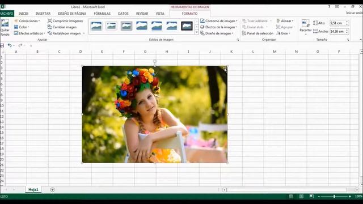This screenshot has height=204, width=363.
Task: Click the Undo arrow in quick access toolbar
Action: tap(10, 45)
